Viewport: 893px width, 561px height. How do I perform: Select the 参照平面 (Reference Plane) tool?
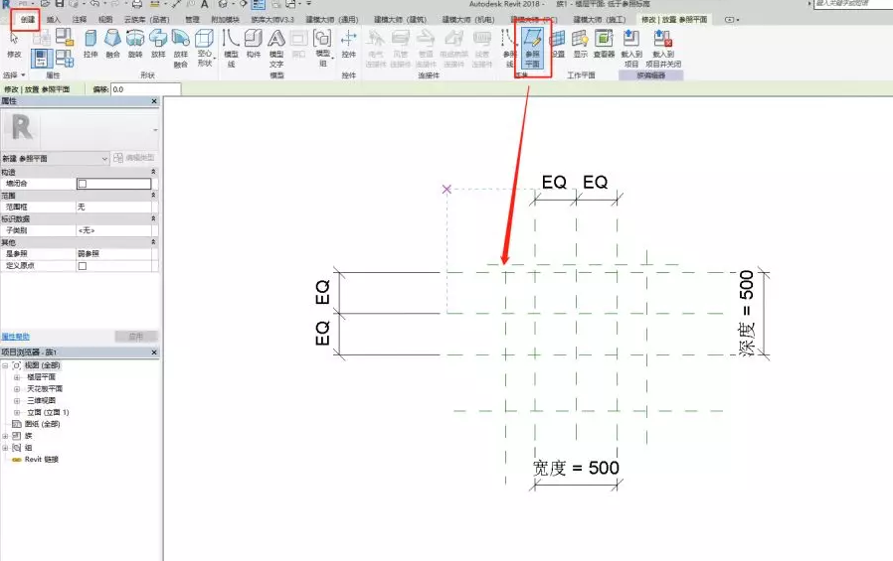532,48
